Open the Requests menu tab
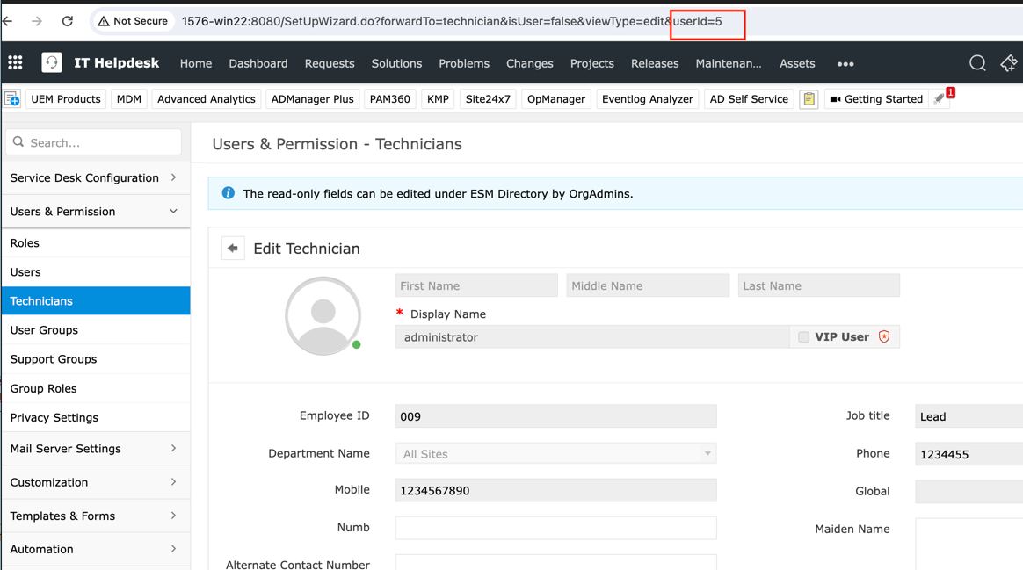The width and height of the screenshot is (1023, 570). [x=330, y=63]
